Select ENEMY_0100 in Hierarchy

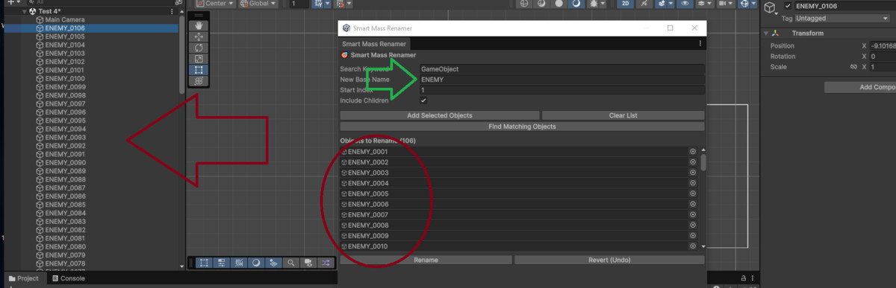point(64,79)
